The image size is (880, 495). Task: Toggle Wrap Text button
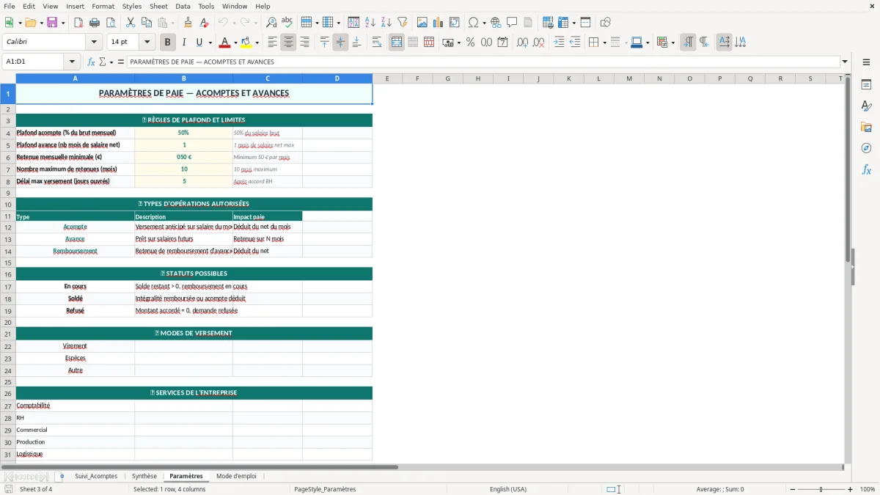[x=376, y=43]
